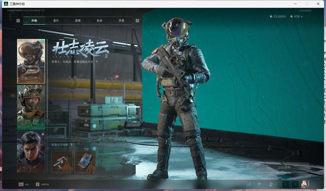The image size is (326, 191).
Task: Open the 表情 tab
Action: [x=78, y=21]
